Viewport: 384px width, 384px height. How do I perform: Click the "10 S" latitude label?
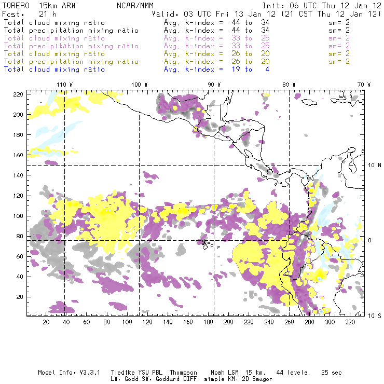click(375, 316)
